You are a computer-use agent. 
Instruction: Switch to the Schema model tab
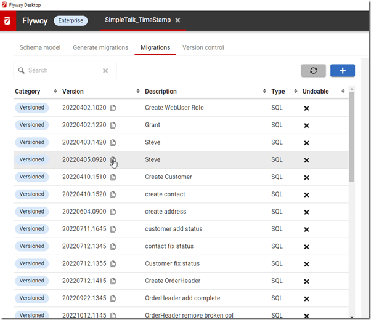[x=40, y=47]
